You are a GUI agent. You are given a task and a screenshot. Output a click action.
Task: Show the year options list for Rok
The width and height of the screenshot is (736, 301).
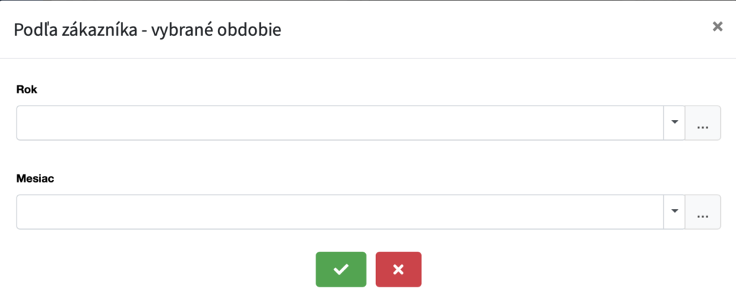tap(674, 123)
